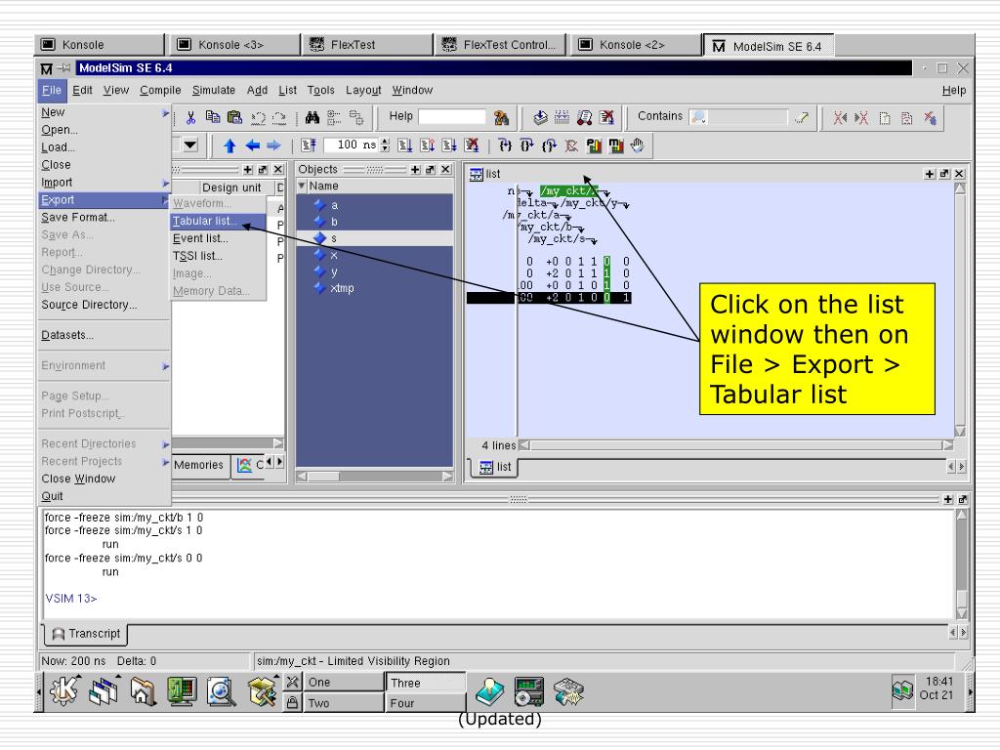Switch to Konsole <3> taskbar window
Image resolution: width=1000 pixels, height=750 pixels.
tap(232, 45)
